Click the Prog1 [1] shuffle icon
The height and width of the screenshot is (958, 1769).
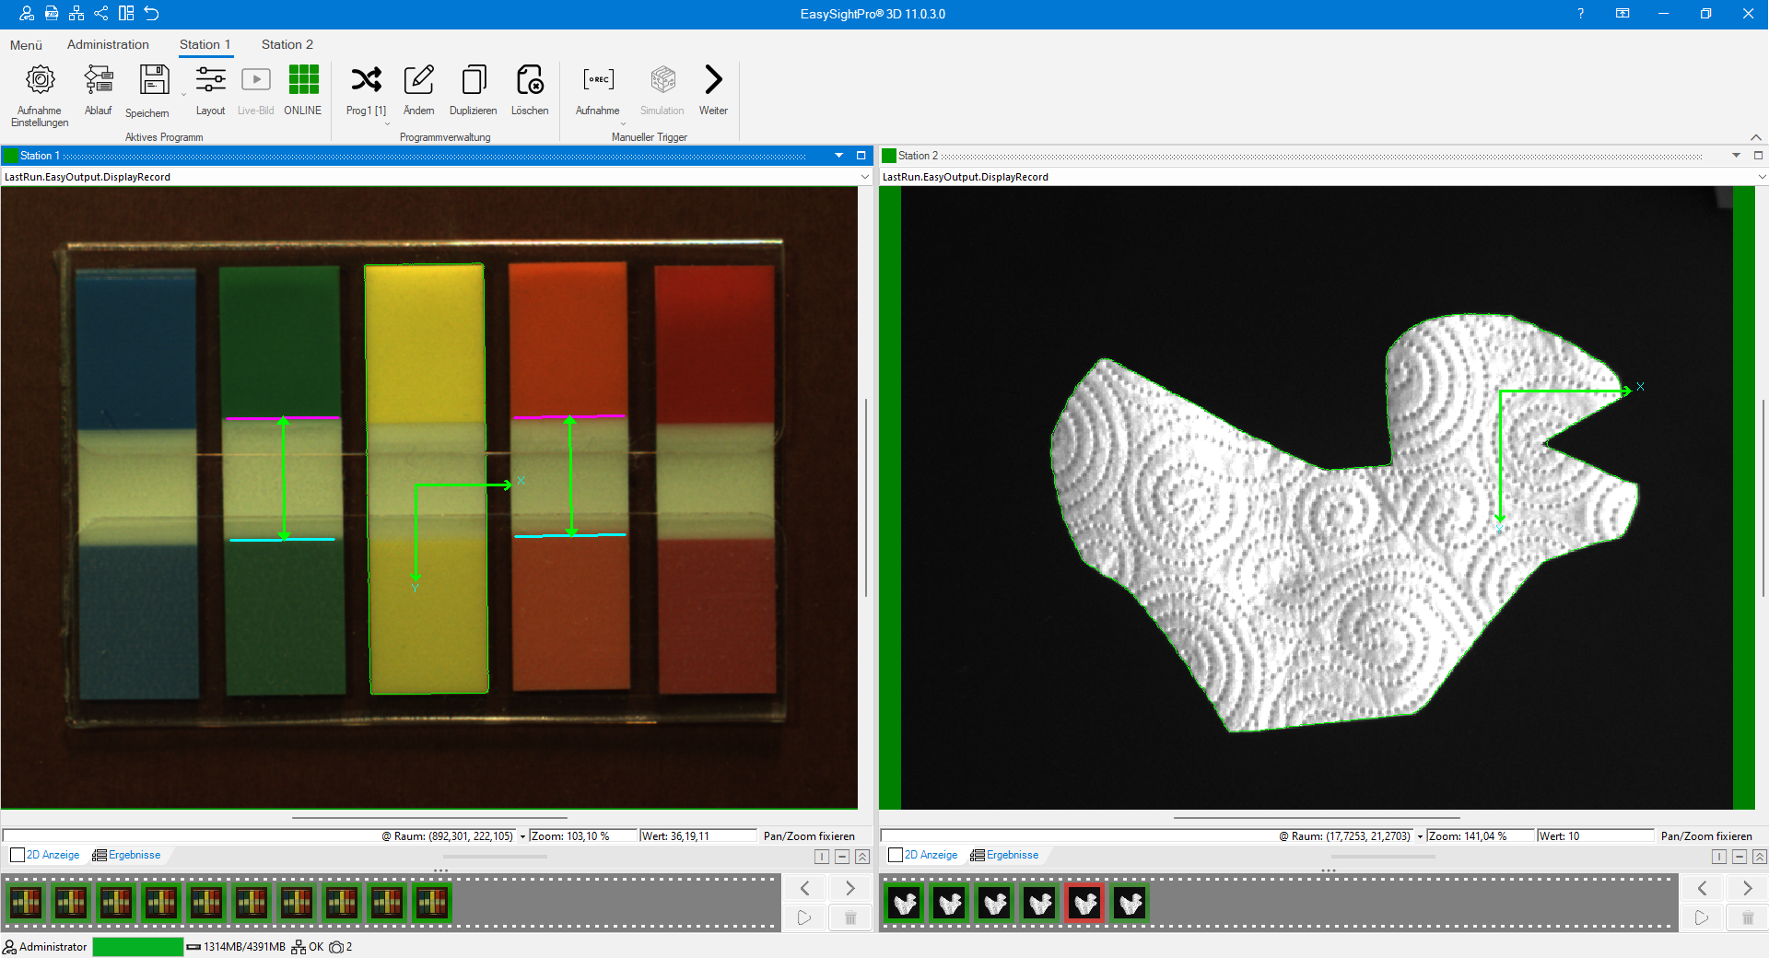366,81
